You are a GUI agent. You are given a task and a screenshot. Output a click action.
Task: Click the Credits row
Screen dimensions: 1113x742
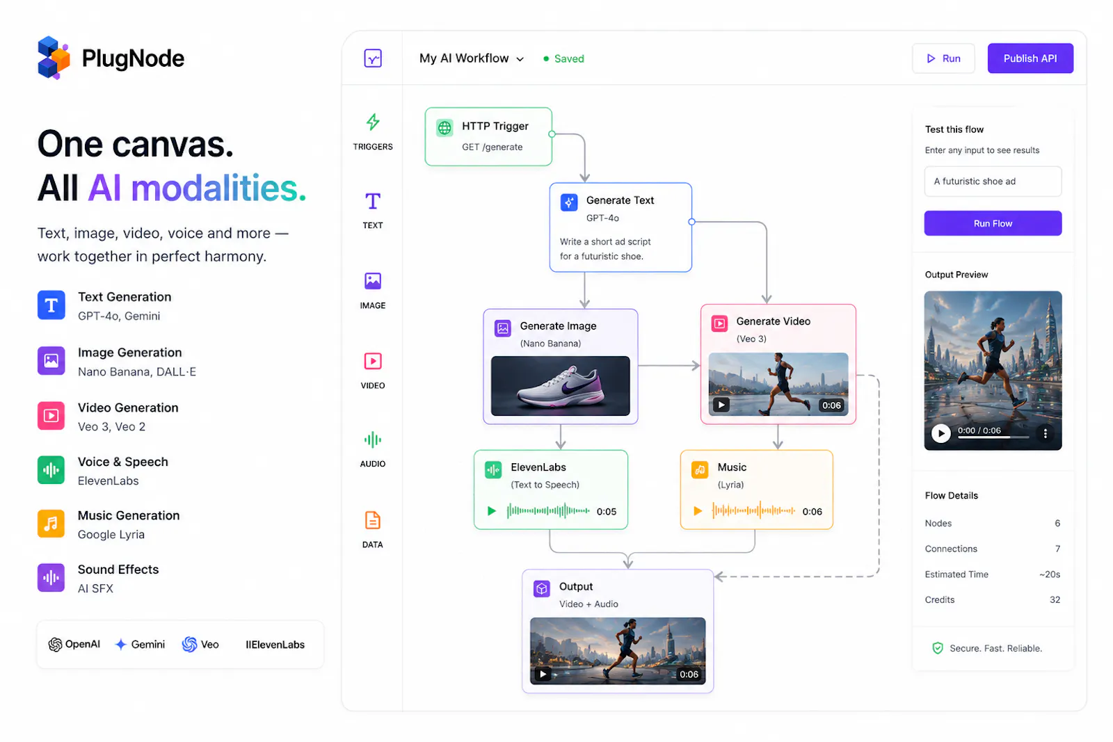(993, 600)
